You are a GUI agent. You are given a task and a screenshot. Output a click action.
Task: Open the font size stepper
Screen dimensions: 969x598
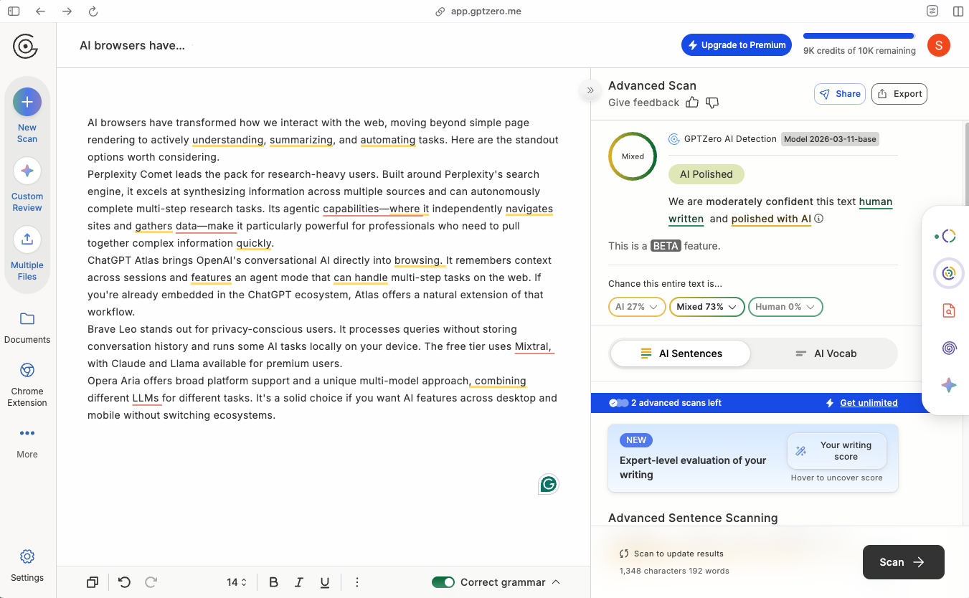236,582
